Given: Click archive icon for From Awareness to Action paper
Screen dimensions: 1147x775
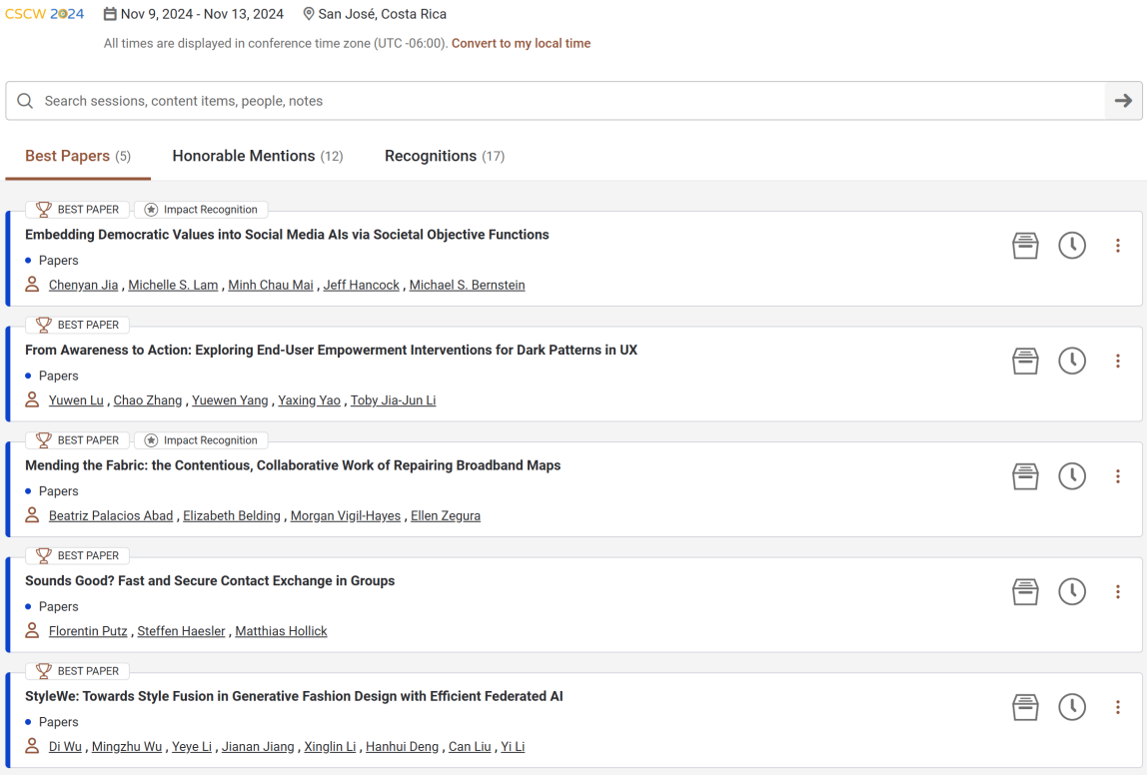Looking at the screenshot, I should [x=1025, y=362].
